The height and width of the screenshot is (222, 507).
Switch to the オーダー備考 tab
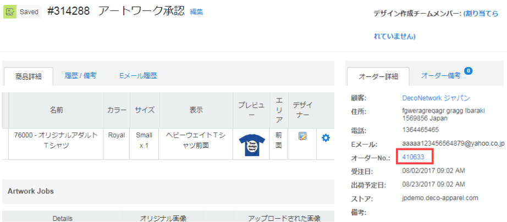coord(440,75)
